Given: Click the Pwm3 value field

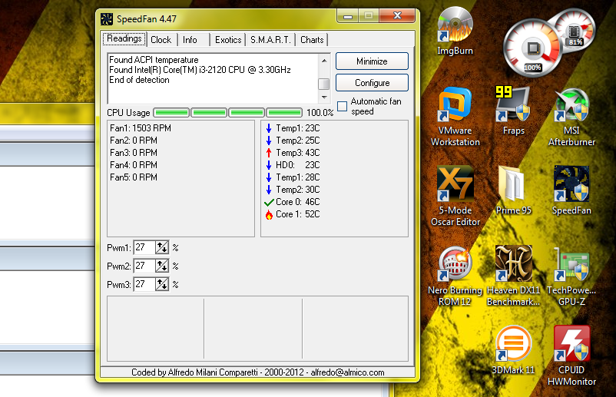Looking at the screenshot, I should [144, 284].
